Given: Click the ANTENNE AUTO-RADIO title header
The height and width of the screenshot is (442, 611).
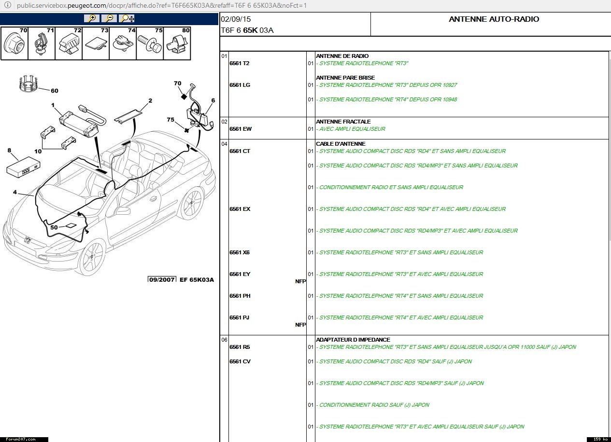Looking at the screenshot, I should tap(494, 19).
